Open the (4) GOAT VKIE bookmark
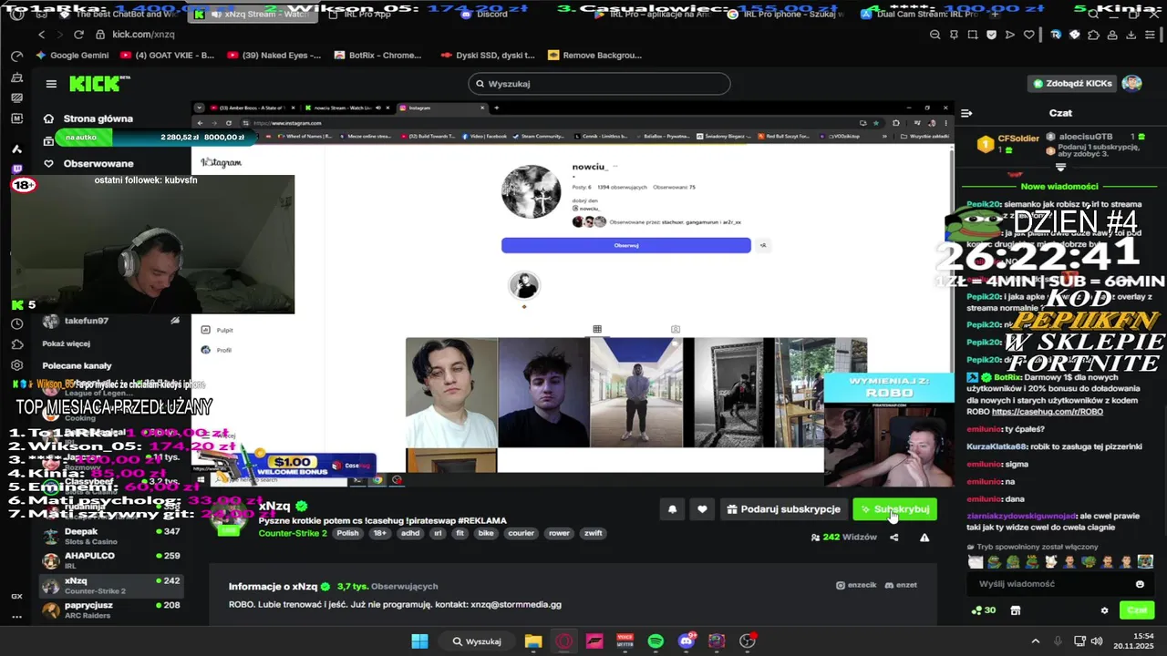Viewport: 1167px width, 656px height. [x=167, y=55]
